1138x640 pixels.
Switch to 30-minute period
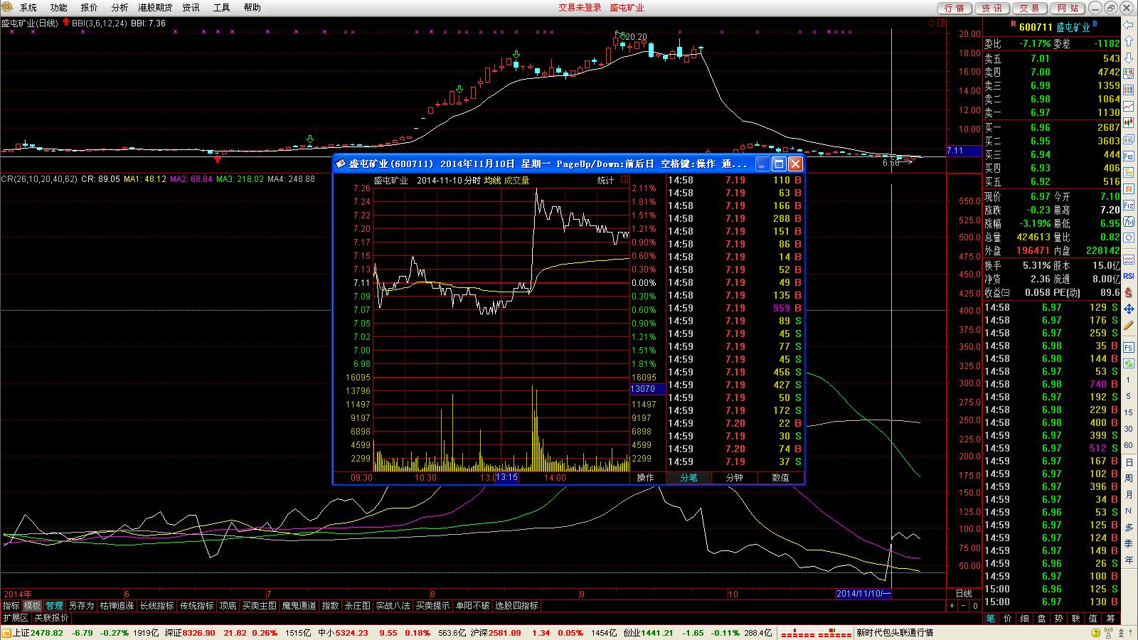tap(1128, 429)
